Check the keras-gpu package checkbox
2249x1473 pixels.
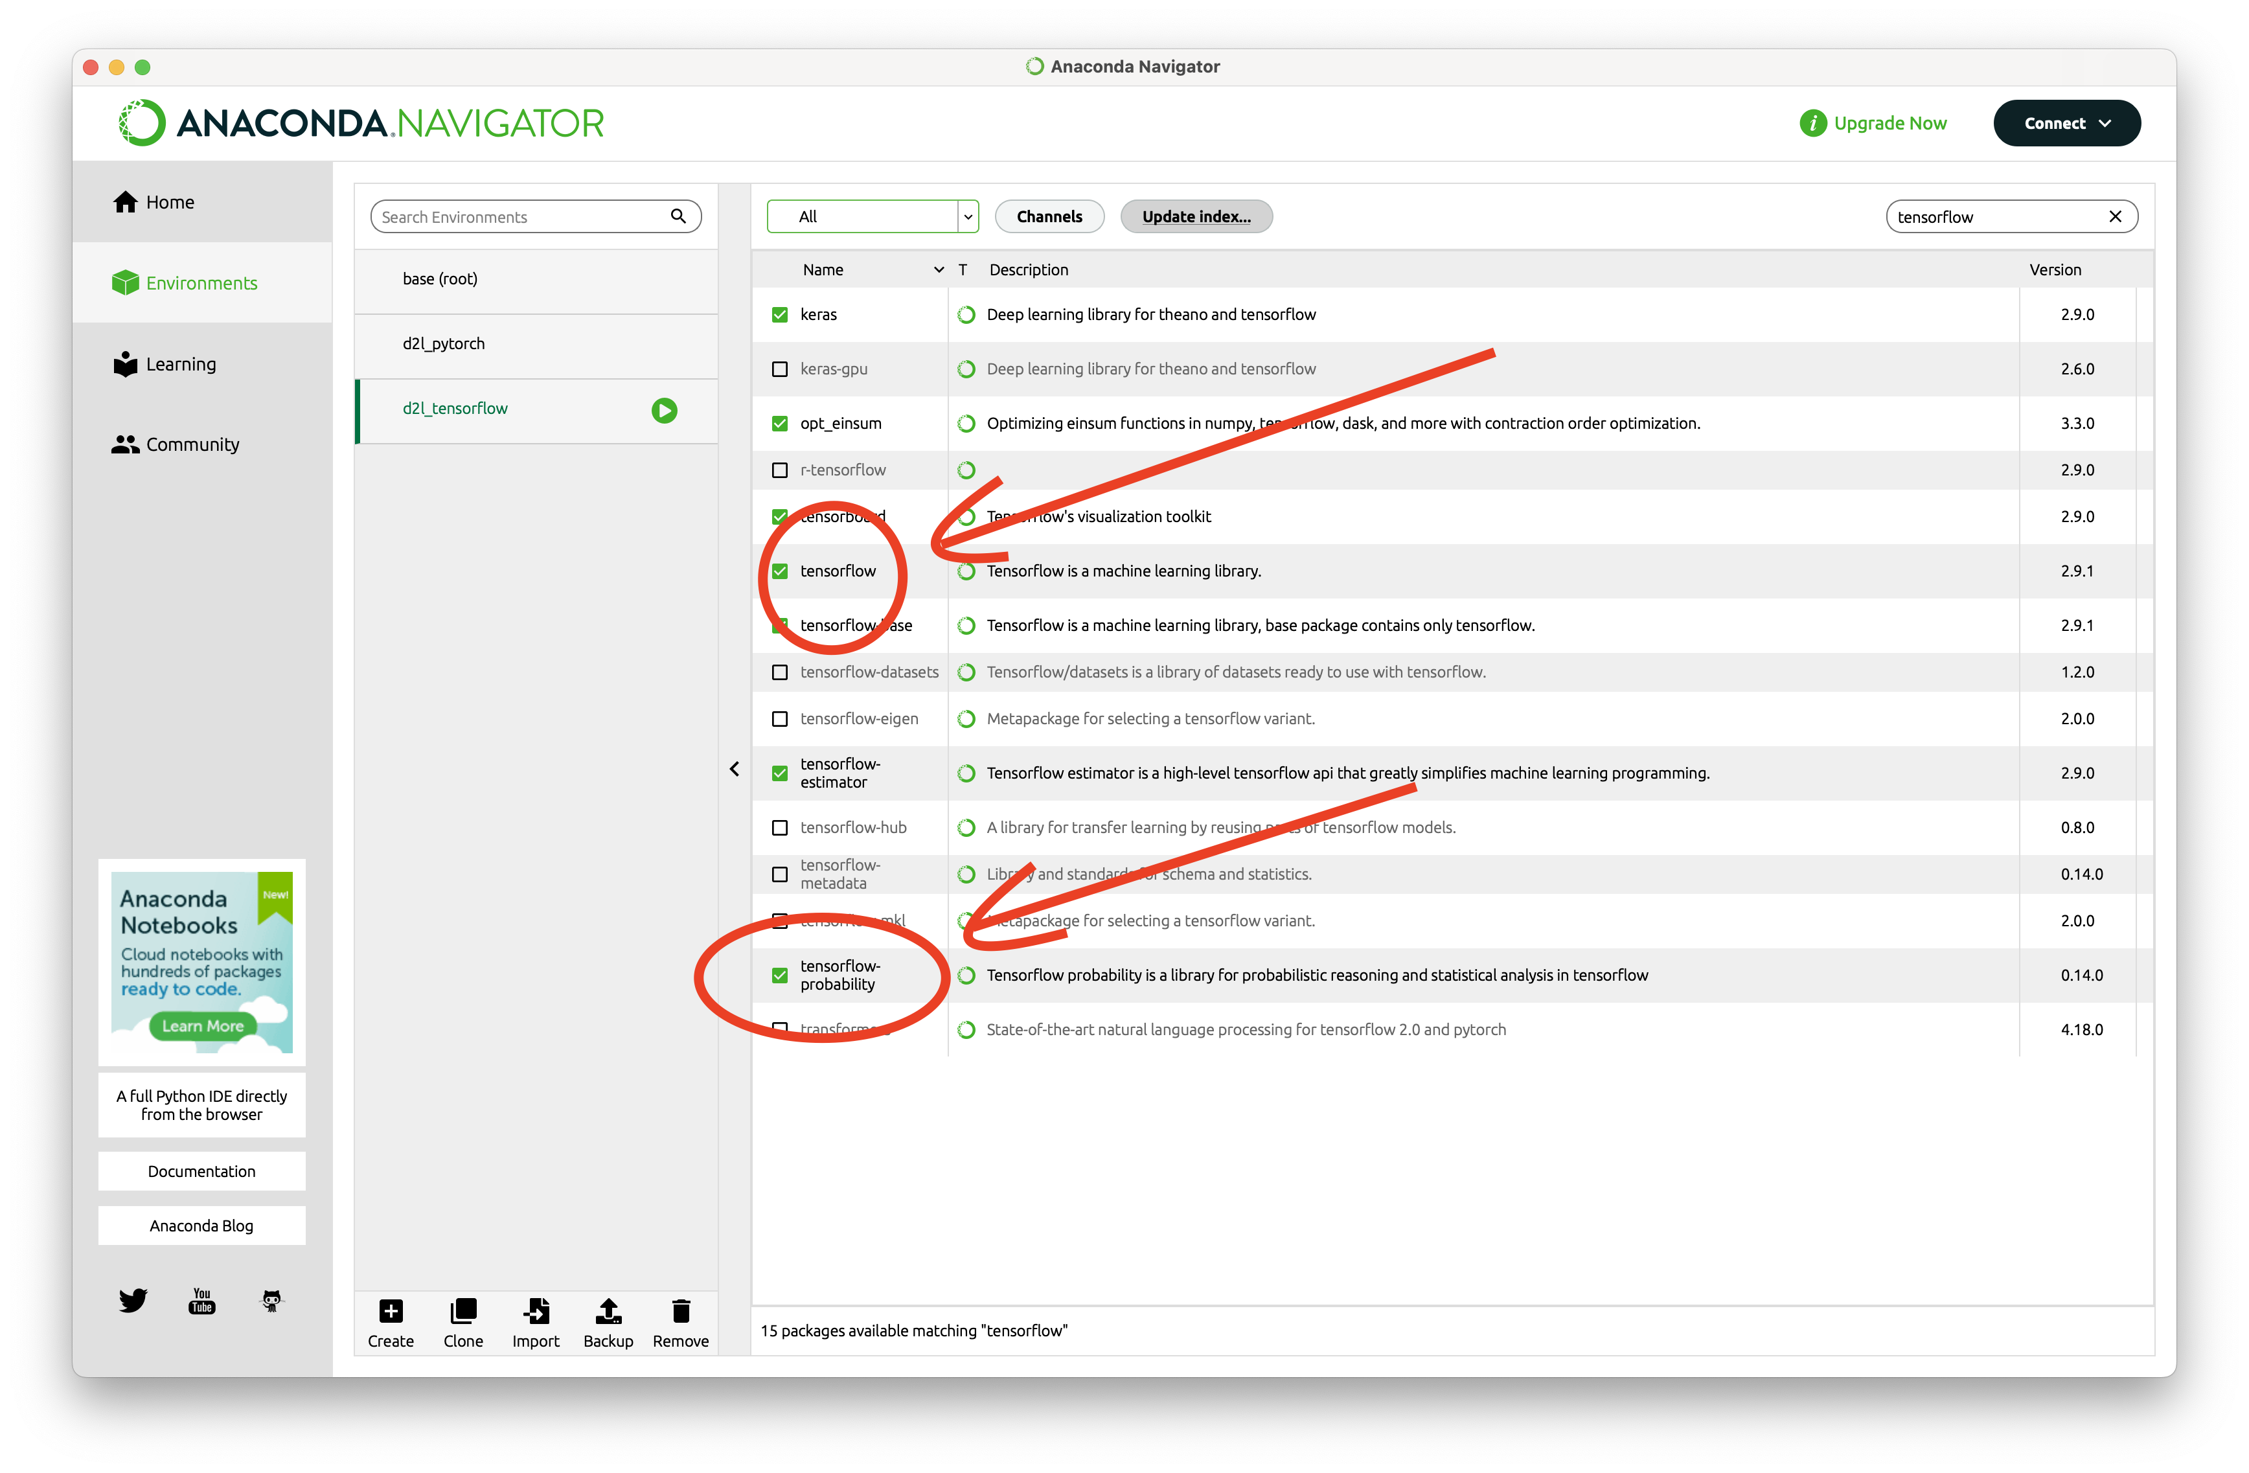pyautogui.click(x=780, y=369)
